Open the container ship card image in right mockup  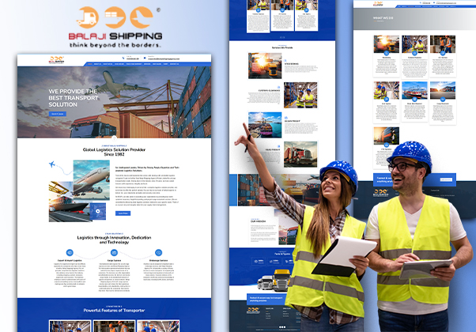414,90
